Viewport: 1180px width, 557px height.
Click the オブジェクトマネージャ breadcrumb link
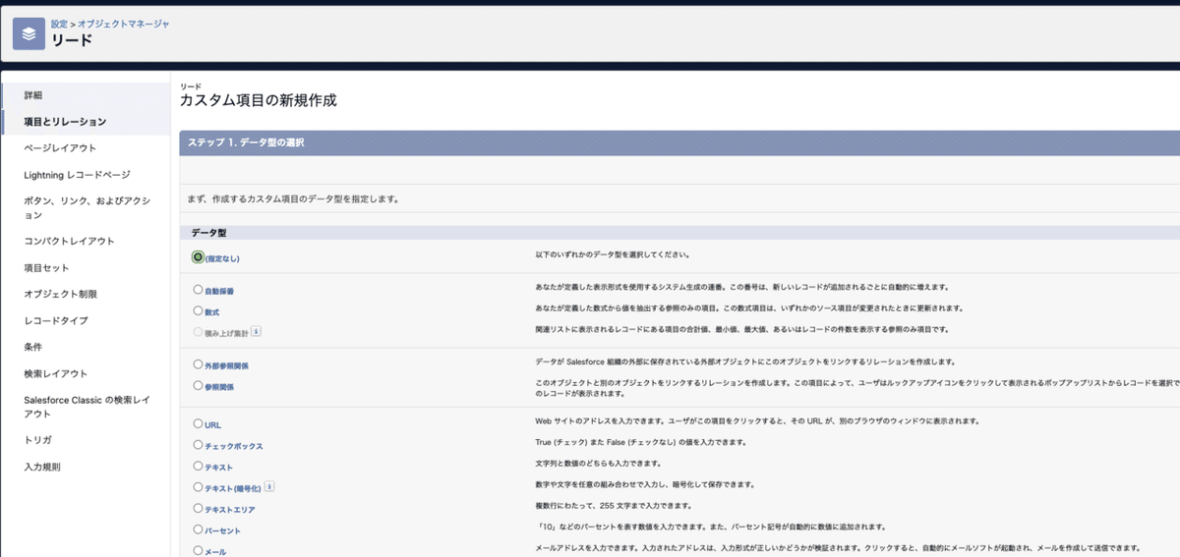click(x=124, y=23)
